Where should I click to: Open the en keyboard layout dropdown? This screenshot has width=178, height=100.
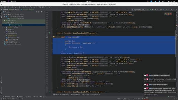coord(164,1)
